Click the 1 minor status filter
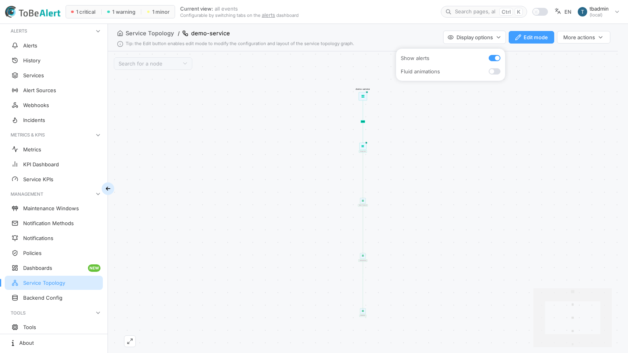The height and width of the screenshot is (353, 628). tap(158, 12)
